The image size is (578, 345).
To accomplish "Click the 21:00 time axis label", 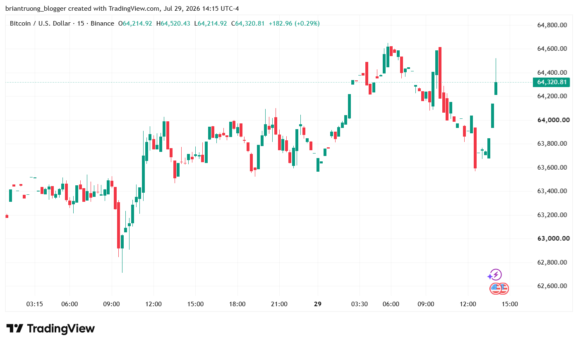I will [279, 304].
